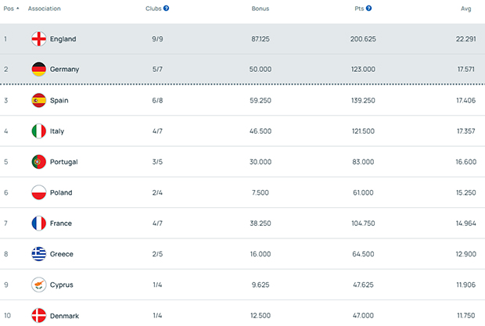Screen dimensions: 485x326
Task: Click the Denmark flag icon
Action: 38,316
